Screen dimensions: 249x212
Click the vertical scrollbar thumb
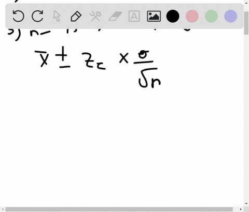(246, 23)
